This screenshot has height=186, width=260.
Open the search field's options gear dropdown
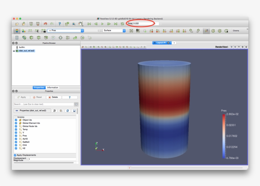click(76, 104)
